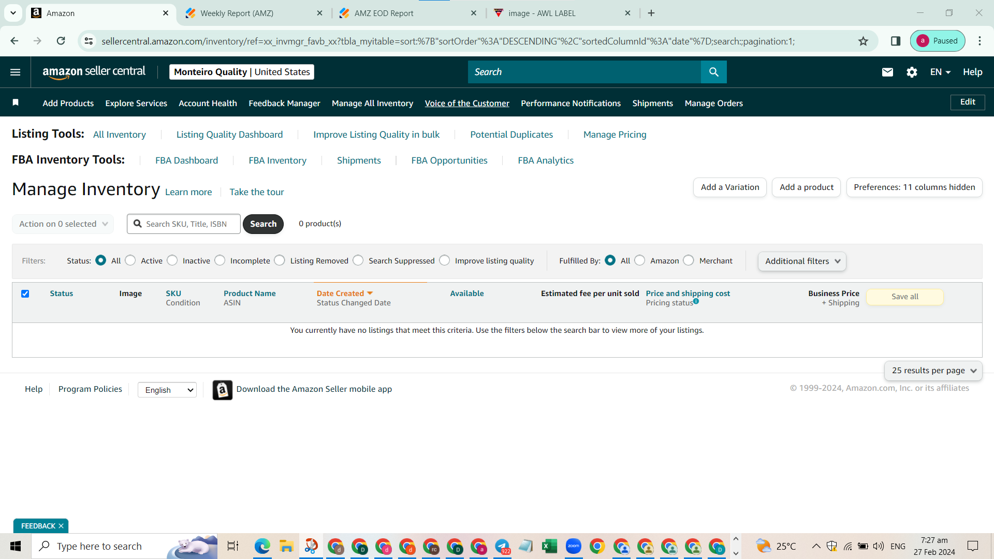Open Task View on taskbar

click(x=233, y=546)
